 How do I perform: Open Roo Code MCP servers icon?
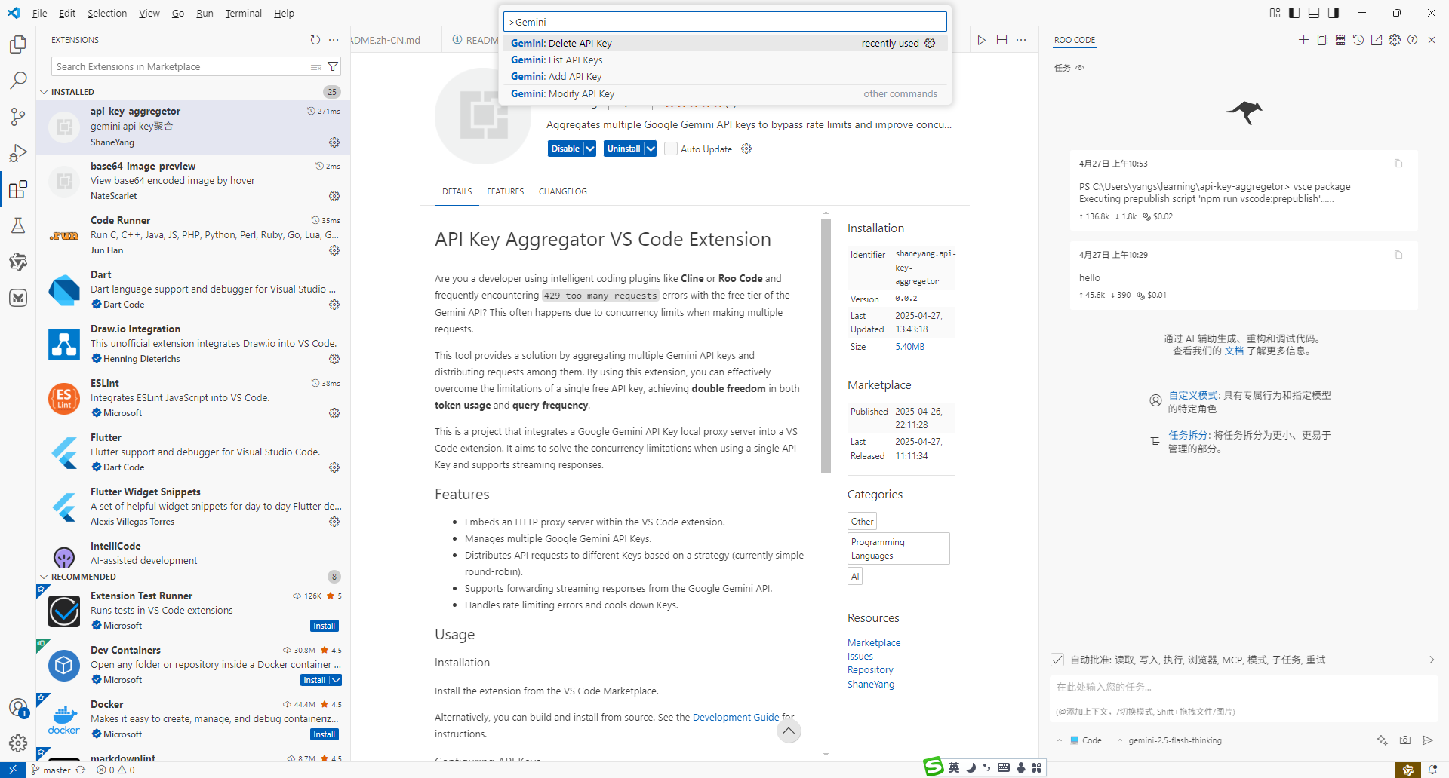click(1340, 40)
